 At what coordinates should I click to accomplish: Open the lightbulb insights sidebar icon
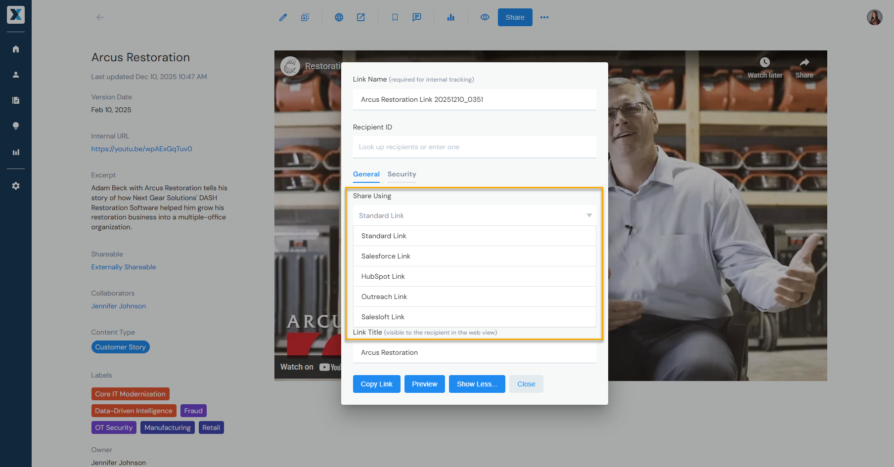(16, 126)
